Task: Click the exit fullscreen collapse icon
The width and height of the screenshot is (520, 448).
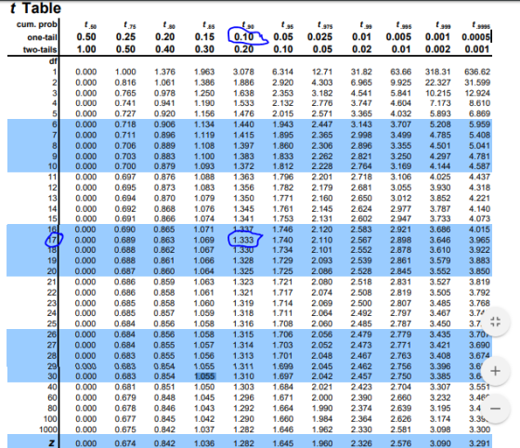Action: (x=495, y=322)
